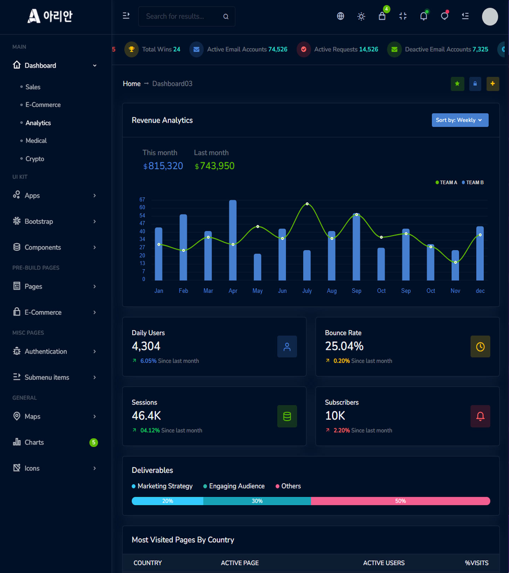Click the 20% Marketing Strategy progress segment
509x573 pixels.
click(168, 501)
